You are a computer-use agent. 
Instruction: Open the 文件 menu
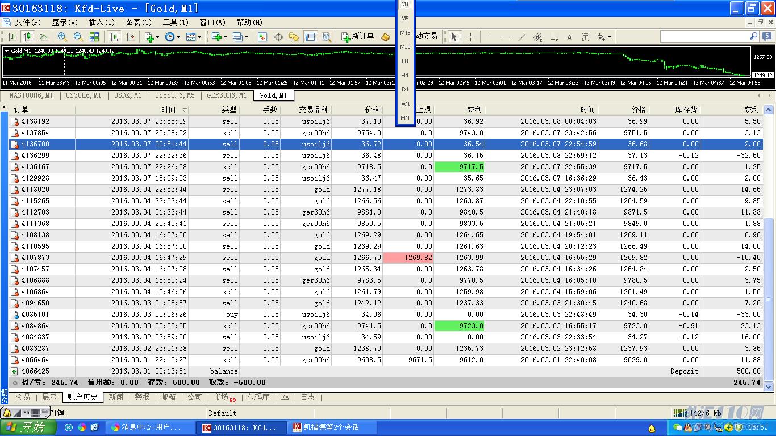pos(27,22)
